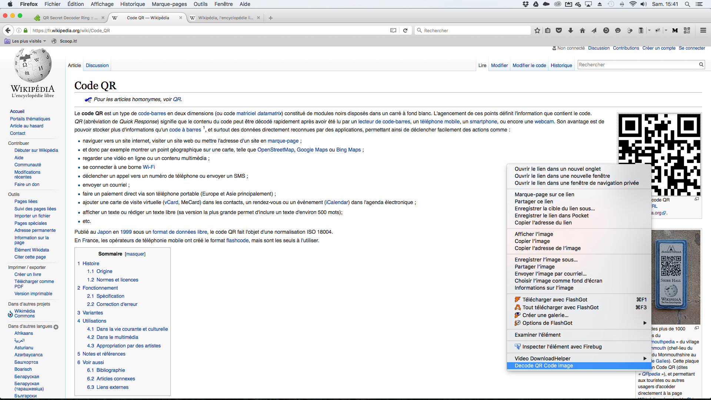Click the bold M extension icon

click(x=675, y=30)
